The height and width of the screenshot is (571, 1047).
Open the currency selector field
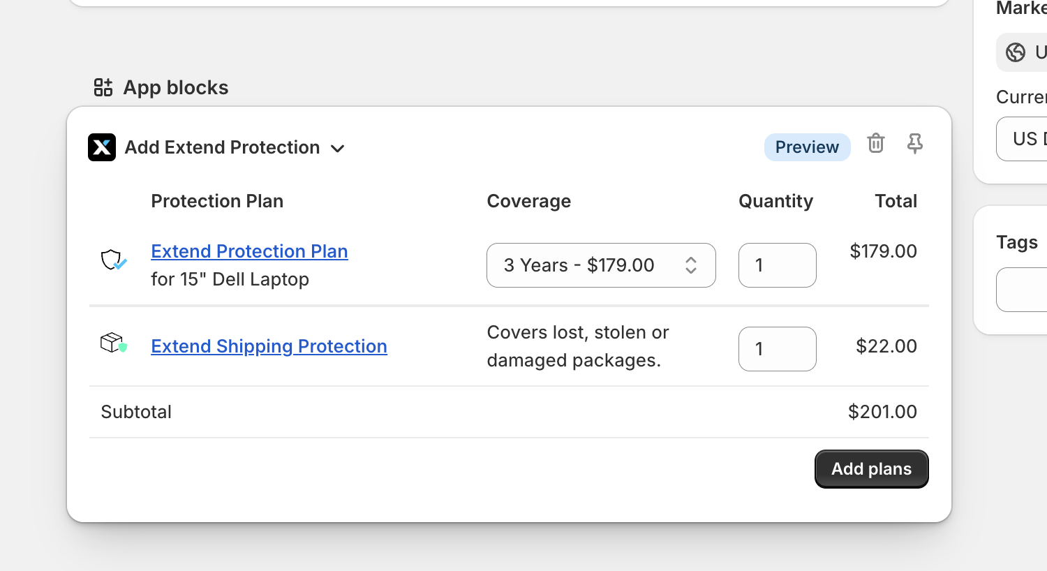tap(1022, 139)
